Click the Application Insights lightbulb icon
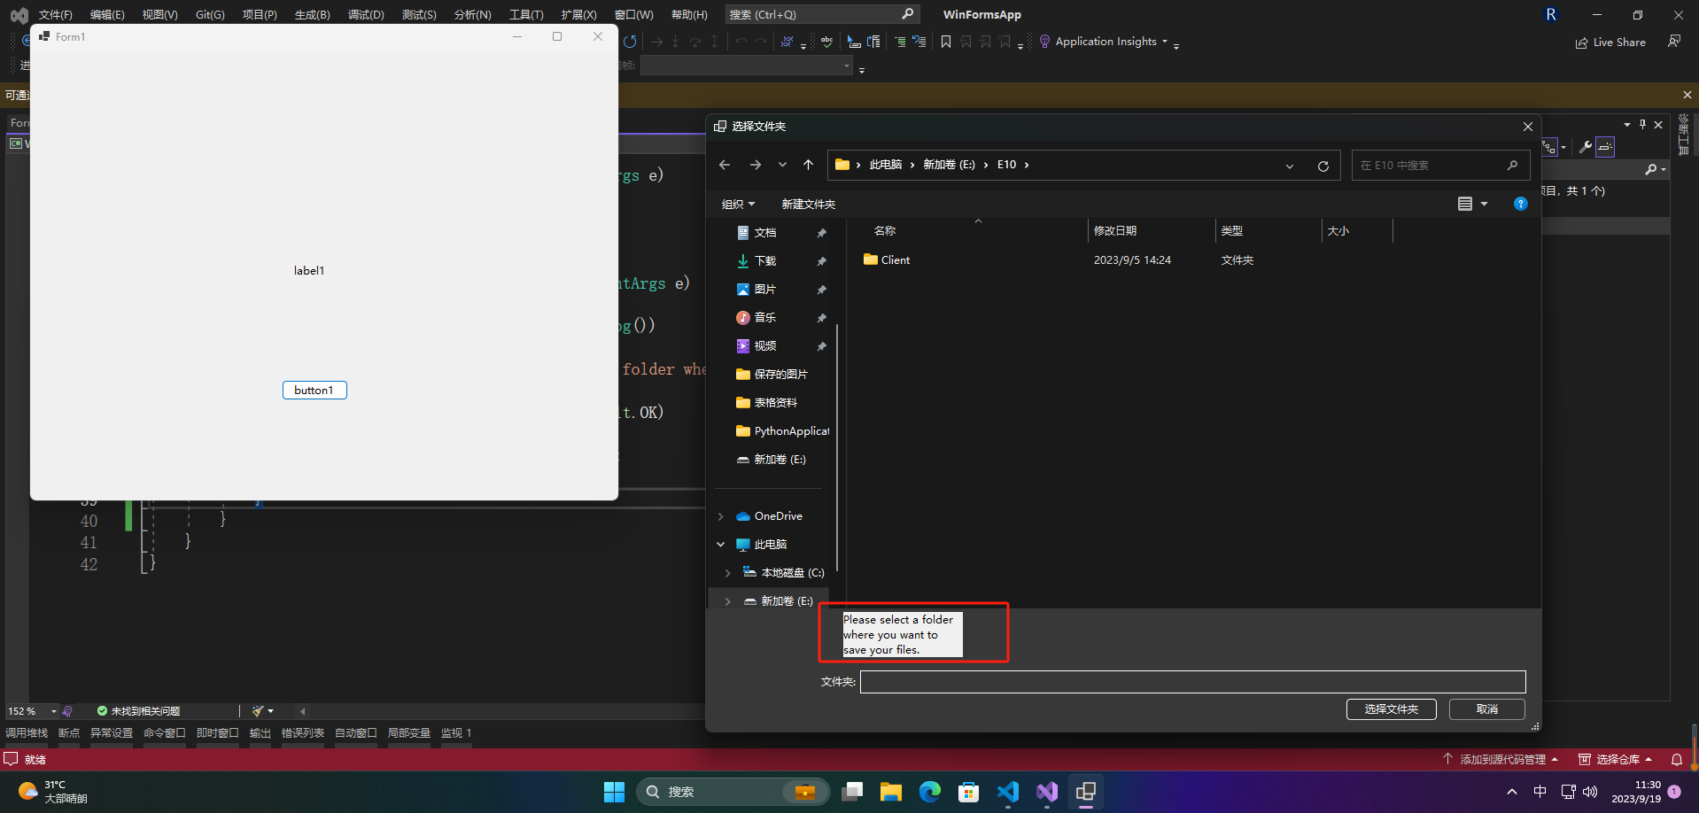Viewport: 1699px width, 813px height. (1044, 42)
